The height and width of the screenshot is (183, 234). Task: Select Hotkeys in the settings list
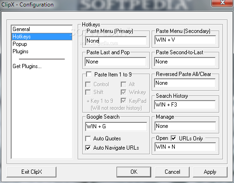pyautogui.click(x=42, y=37)
